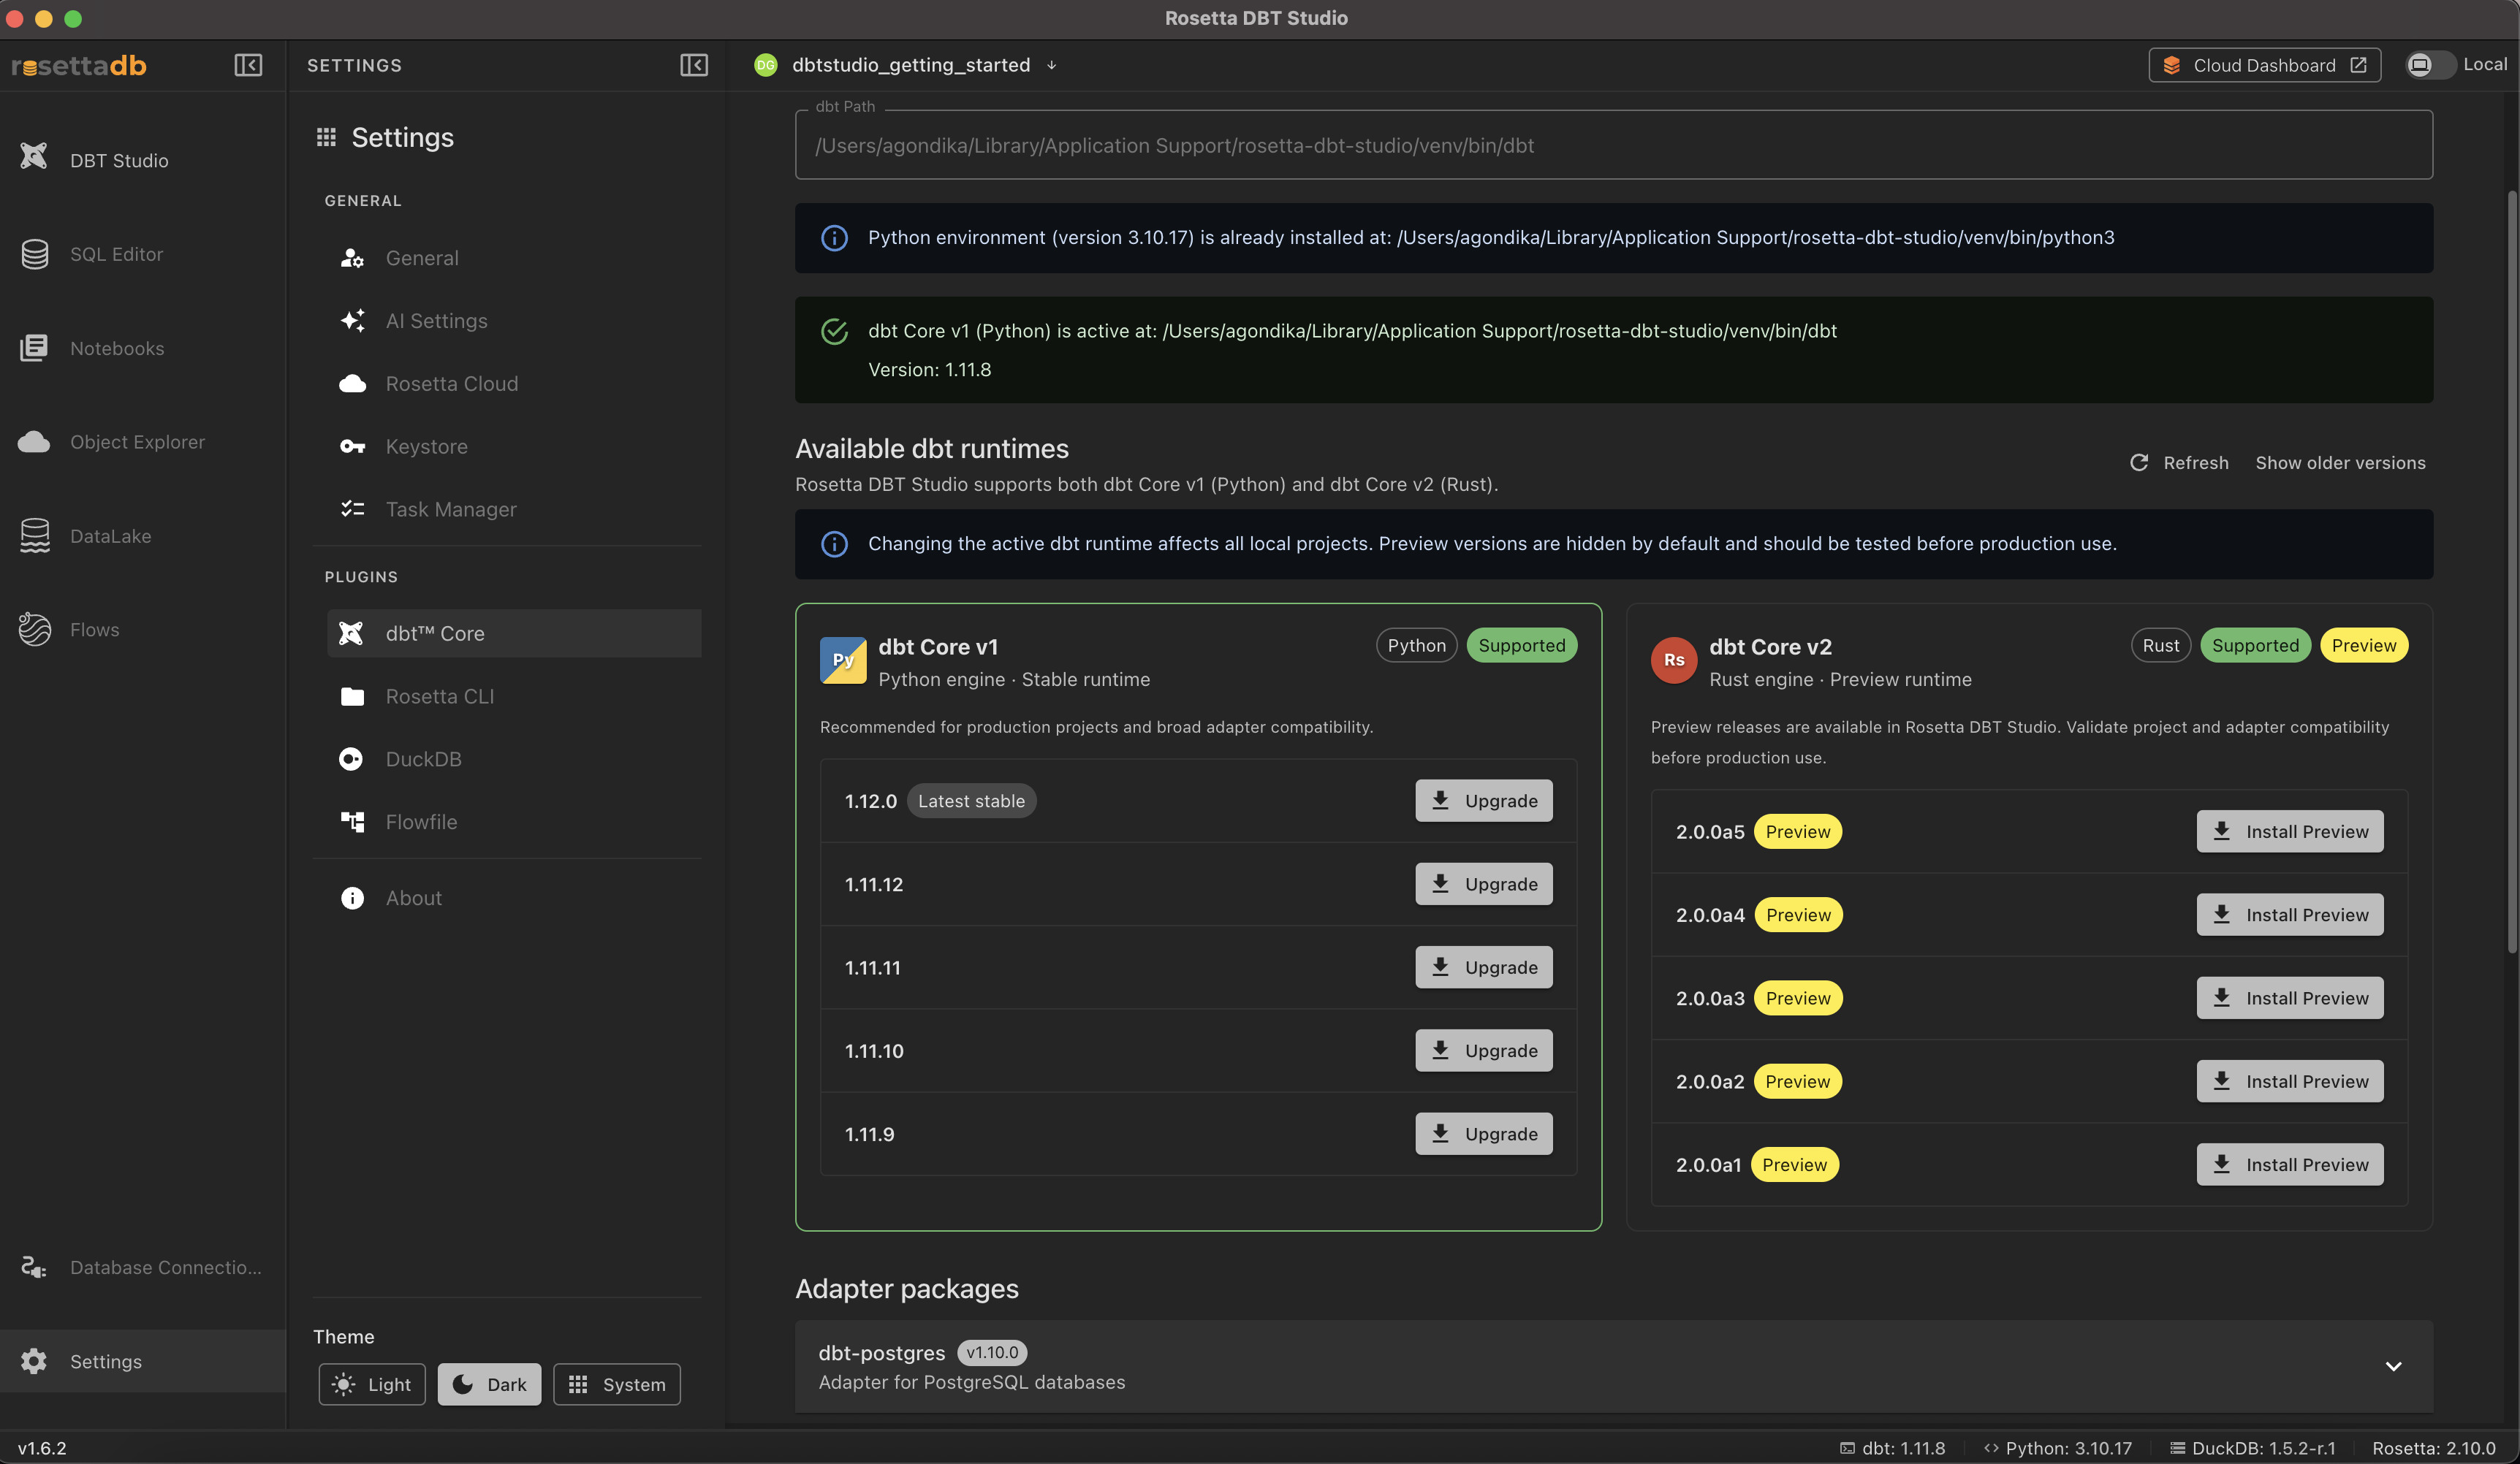Open DBT Studio from sidebar

coord(143,160)
